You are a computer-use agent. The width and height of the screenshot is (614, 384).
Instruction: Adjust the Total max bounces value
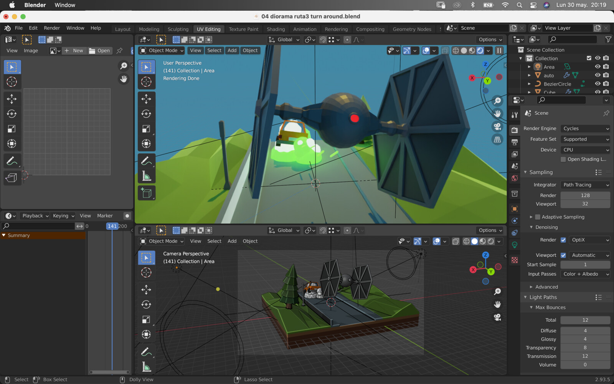click(x=585, y=320)
